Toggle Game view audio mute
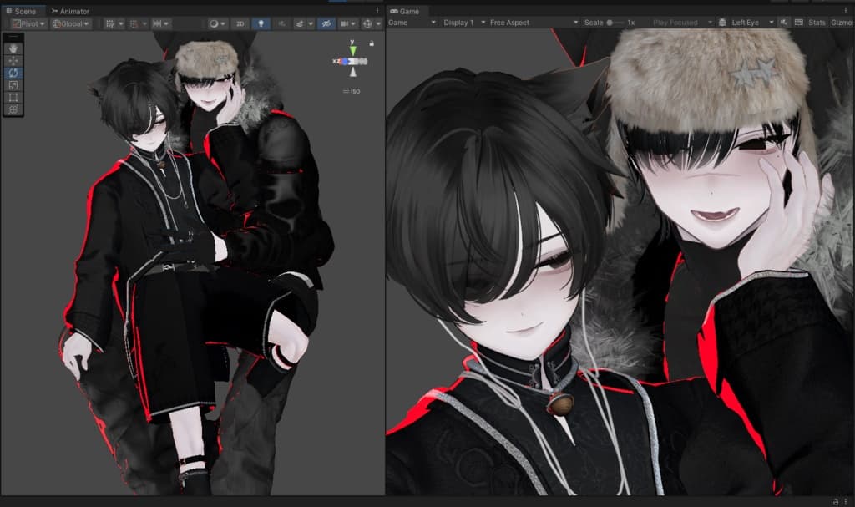The height and width of the screenshot is (507, 855). click(783, 23)
